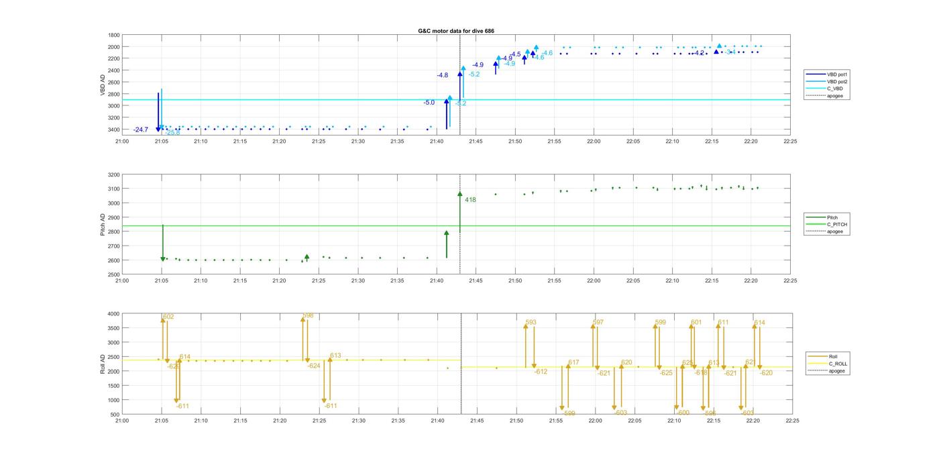Viewport: 939px width, 465px height.
Task: Click the '597' roll data label
Action: point(598,323)
